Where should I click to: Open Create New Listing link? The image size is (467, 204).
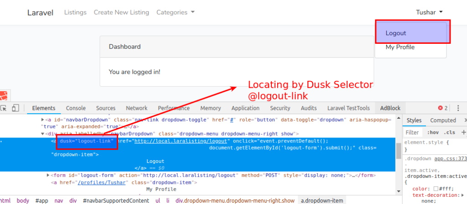(121, 12)
